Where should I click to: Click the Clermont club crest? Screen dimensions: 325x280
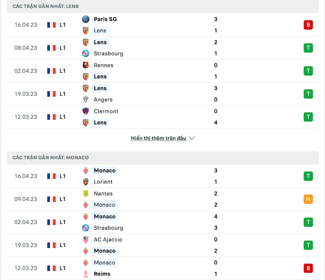click(86, 111)
